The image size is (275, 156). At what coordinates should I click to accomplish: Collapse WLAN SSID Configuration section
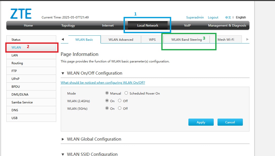point(63,154)
